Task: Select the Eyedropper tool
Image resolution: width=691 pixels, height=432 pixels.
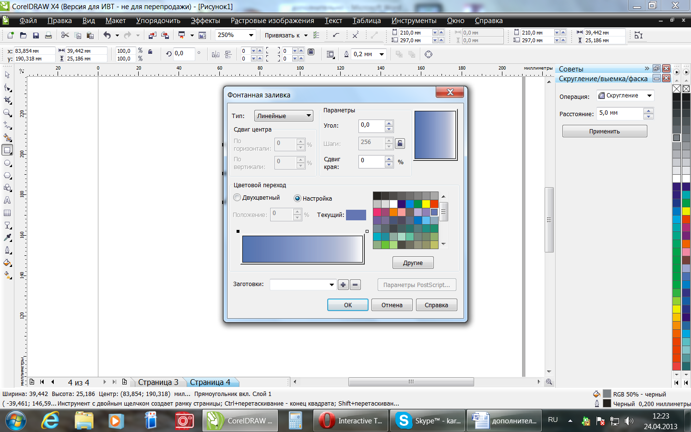Action: 7,238
